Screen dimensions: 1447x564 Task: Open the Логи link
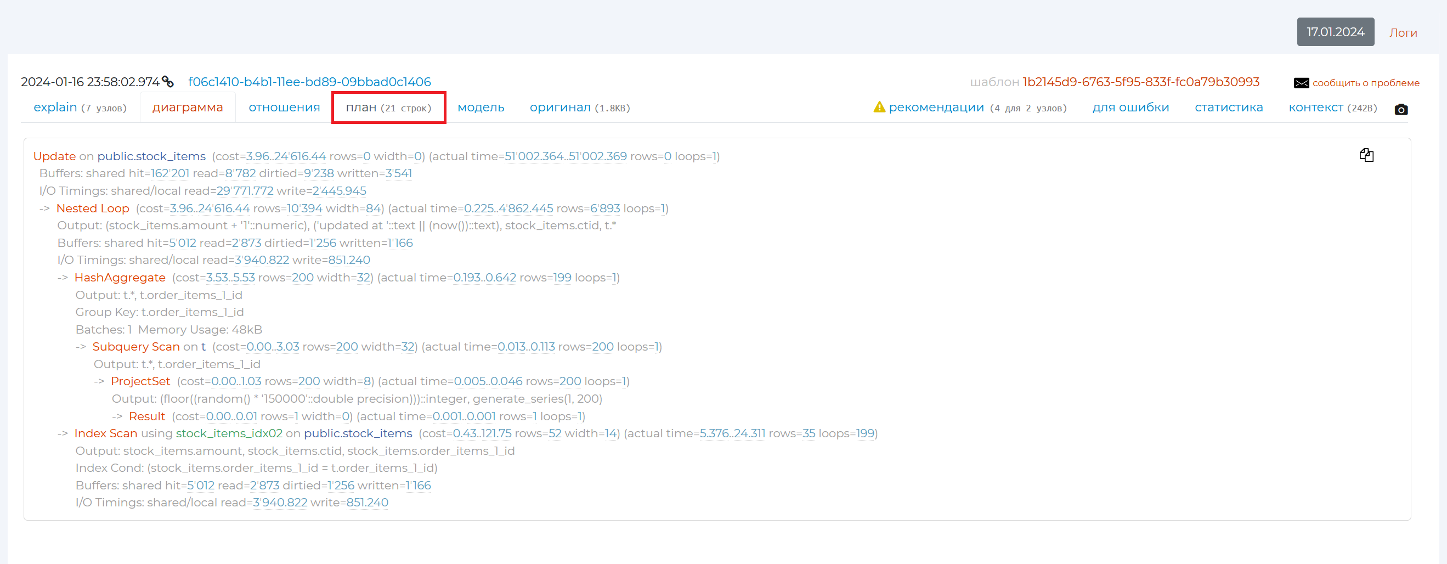(x=1403, y=32)
